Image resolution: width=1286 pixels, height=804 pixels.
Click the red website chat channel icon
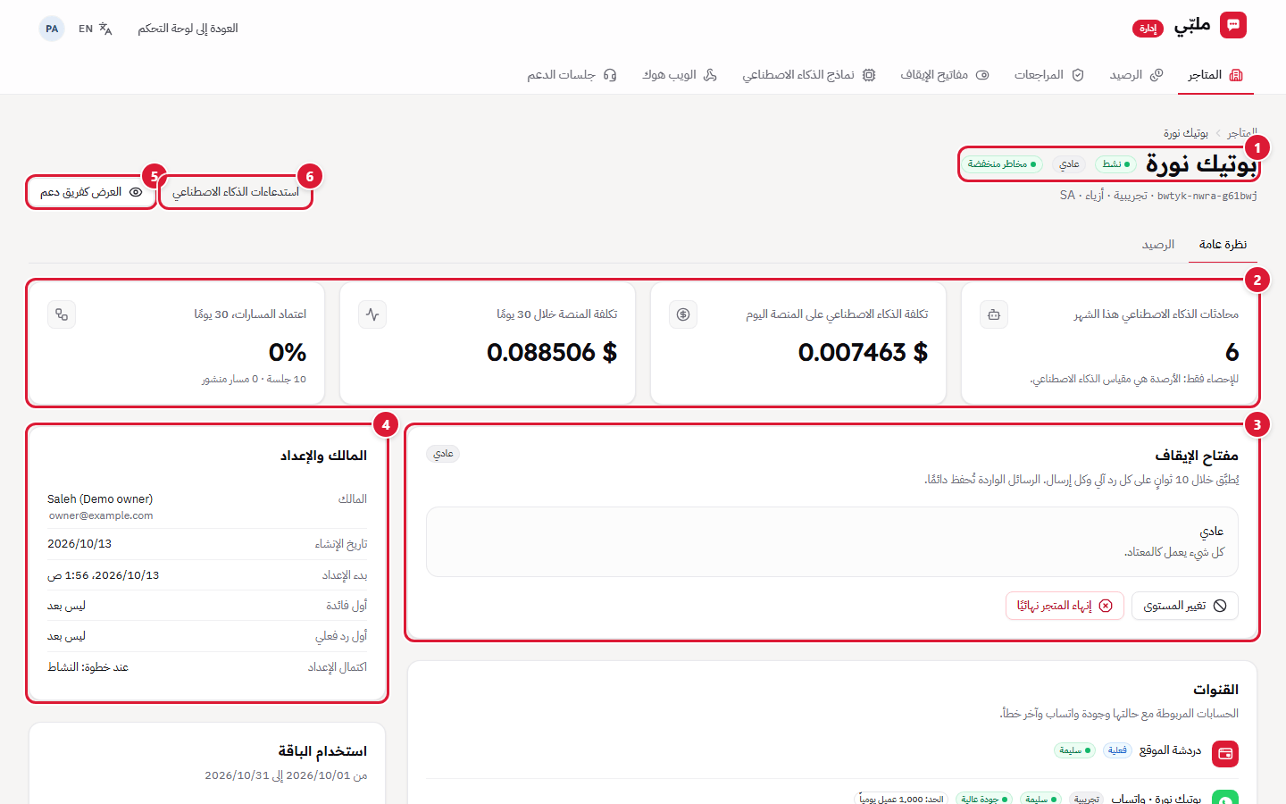(x=1225, y=754)
